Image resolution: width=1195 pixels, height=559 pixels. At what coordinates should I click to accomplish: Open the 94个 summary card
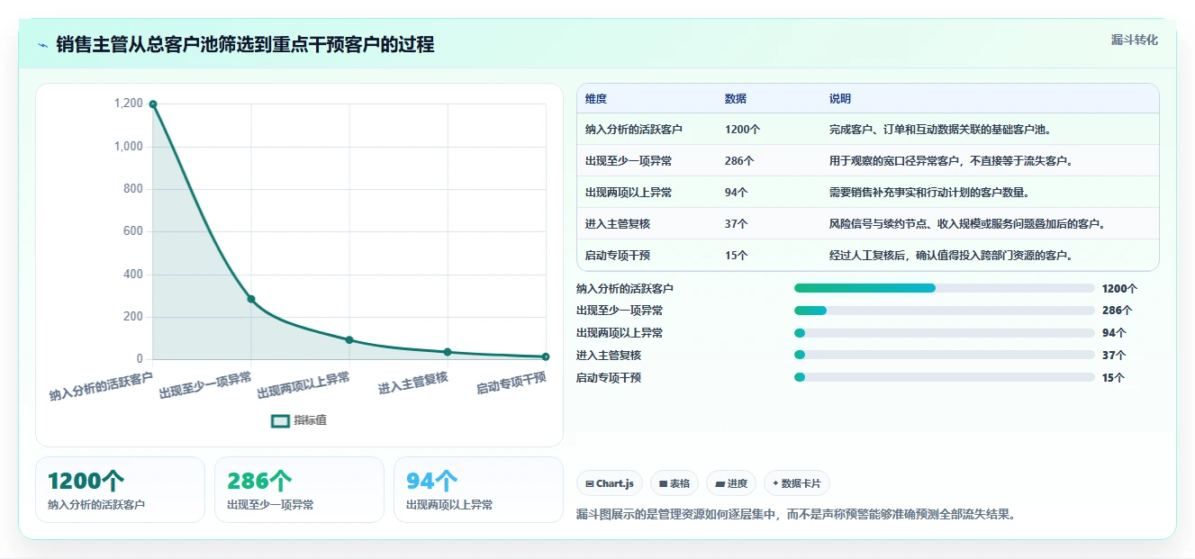coord(478,490)
